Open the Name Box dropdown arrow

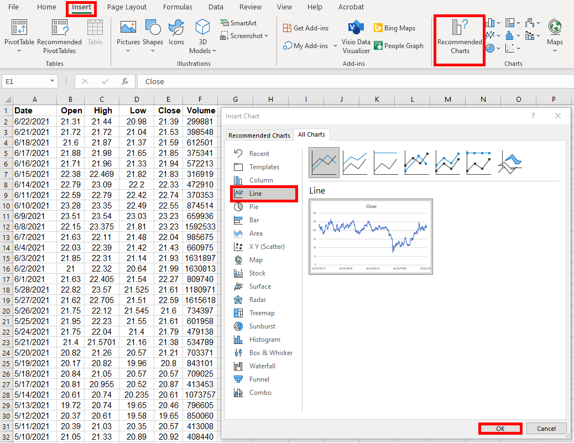coord(53,81)
